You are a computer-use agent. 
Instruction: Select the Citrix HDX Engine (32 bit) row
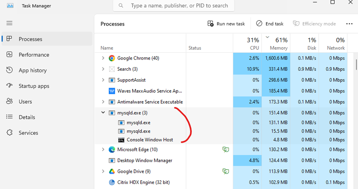click(221, 182)
